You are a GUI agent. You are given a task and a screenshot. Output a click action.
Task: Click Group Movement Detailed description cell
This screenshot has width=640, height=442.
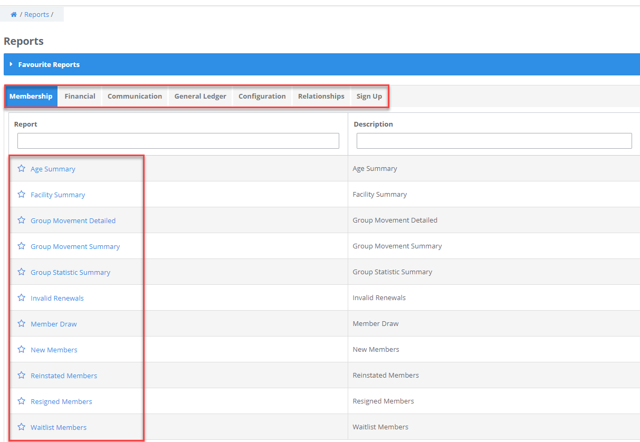tap(494, 220)
